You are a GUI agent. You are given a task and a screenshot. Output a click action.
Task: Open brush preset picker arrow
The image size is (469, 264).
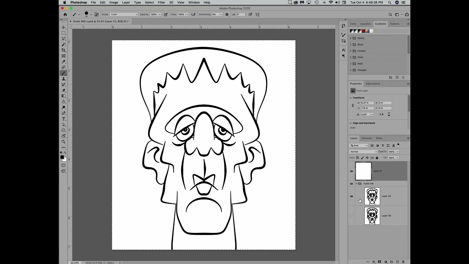click(x=91, y=15)
